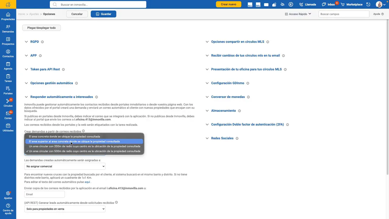Click the Buscar campos field

(344, 14)
